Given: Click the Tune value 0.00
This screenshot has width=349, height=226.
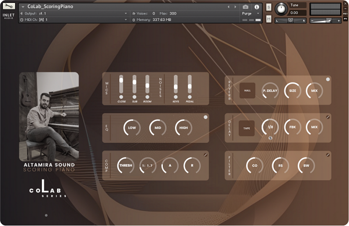Looking at the screenshot, I should [x=294, y=13].
